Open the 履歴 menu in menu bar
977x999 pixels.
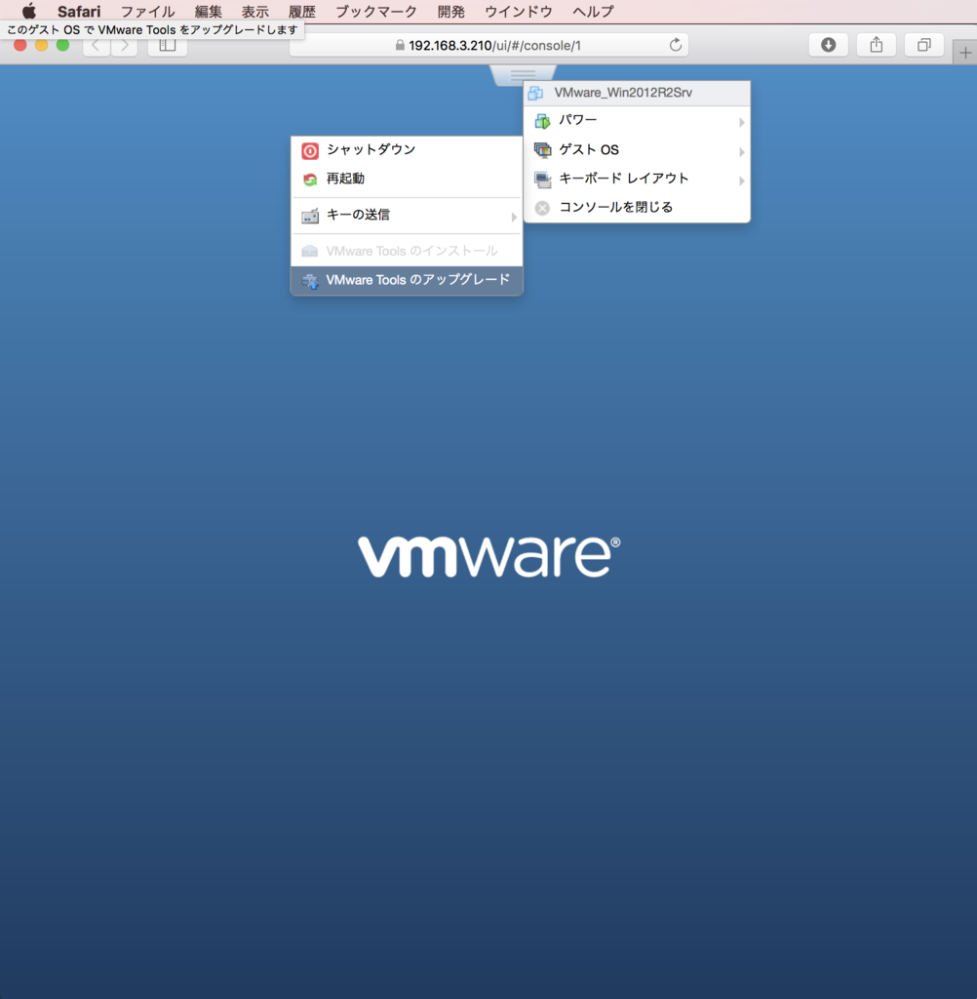click(302, 12)
